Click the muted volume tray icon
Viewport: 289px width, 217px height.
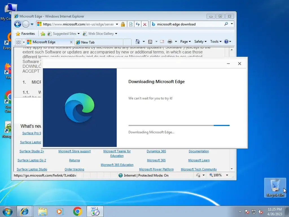(260, 212)
